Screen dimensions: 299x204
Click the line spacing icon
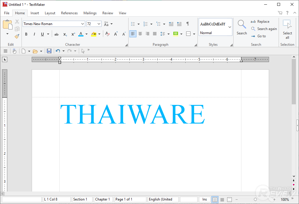163,34
